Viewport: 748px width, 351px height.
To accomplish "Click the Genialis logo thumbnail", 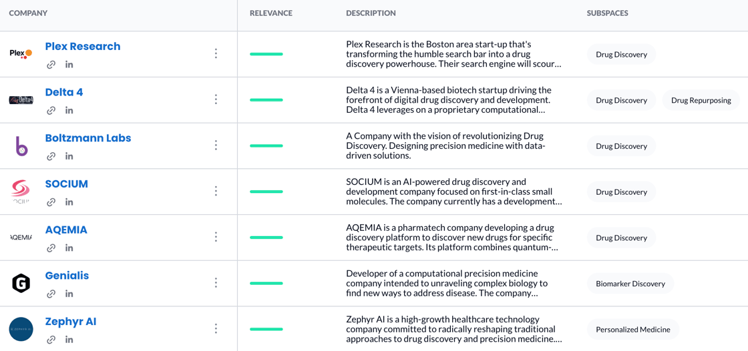I will 21,283.
